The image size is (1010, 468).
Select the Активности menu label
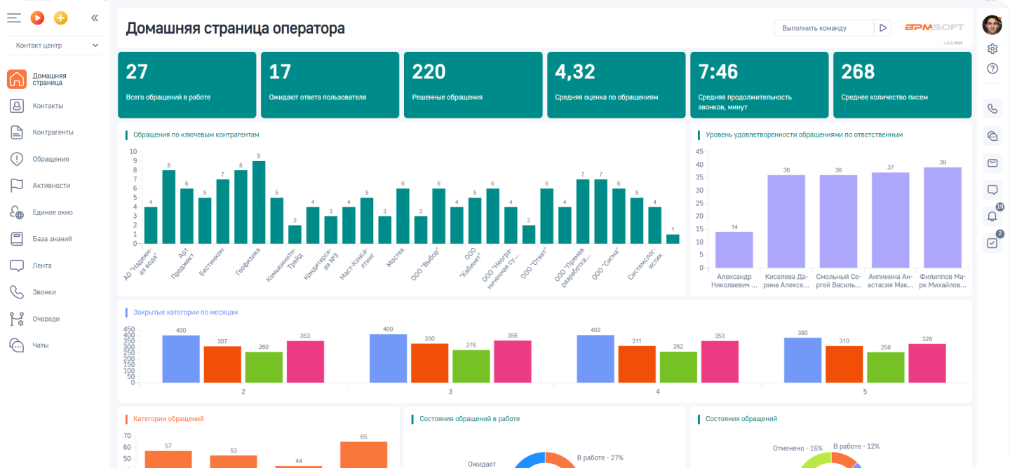click(51, 186)
